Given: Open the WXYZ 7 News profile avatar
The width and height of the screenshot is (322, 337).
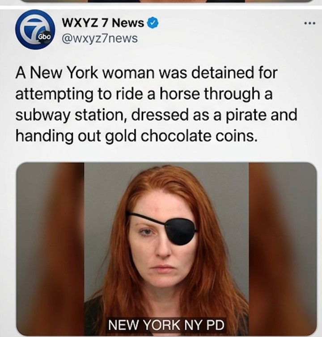Looking at the screenshot, I should (x=35, y=29).
